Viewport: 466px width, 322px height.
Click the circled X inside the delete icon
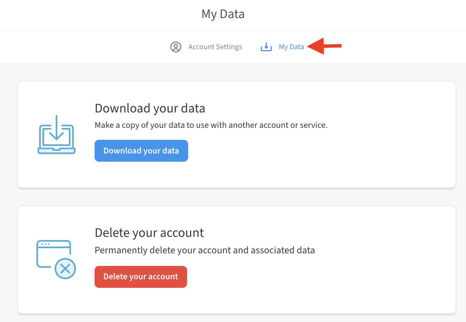click(x=65, y=269)
